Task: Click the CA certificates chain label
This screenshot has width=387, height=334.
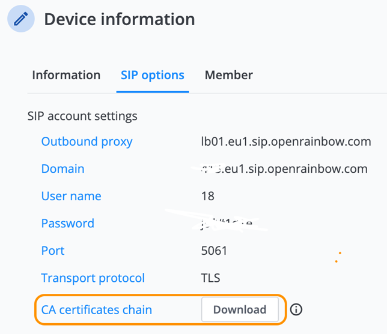Action: click(97, 310)
